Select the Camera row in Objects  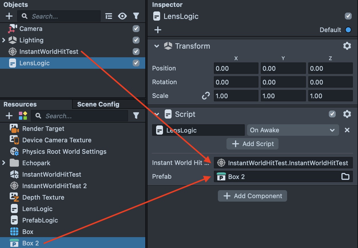pos(73,29)
